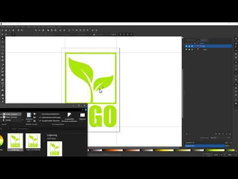Image resolution: width=238 pixels, height=179 pixels.
Task: Open the Ansicht menu
Action: point(17,27)
